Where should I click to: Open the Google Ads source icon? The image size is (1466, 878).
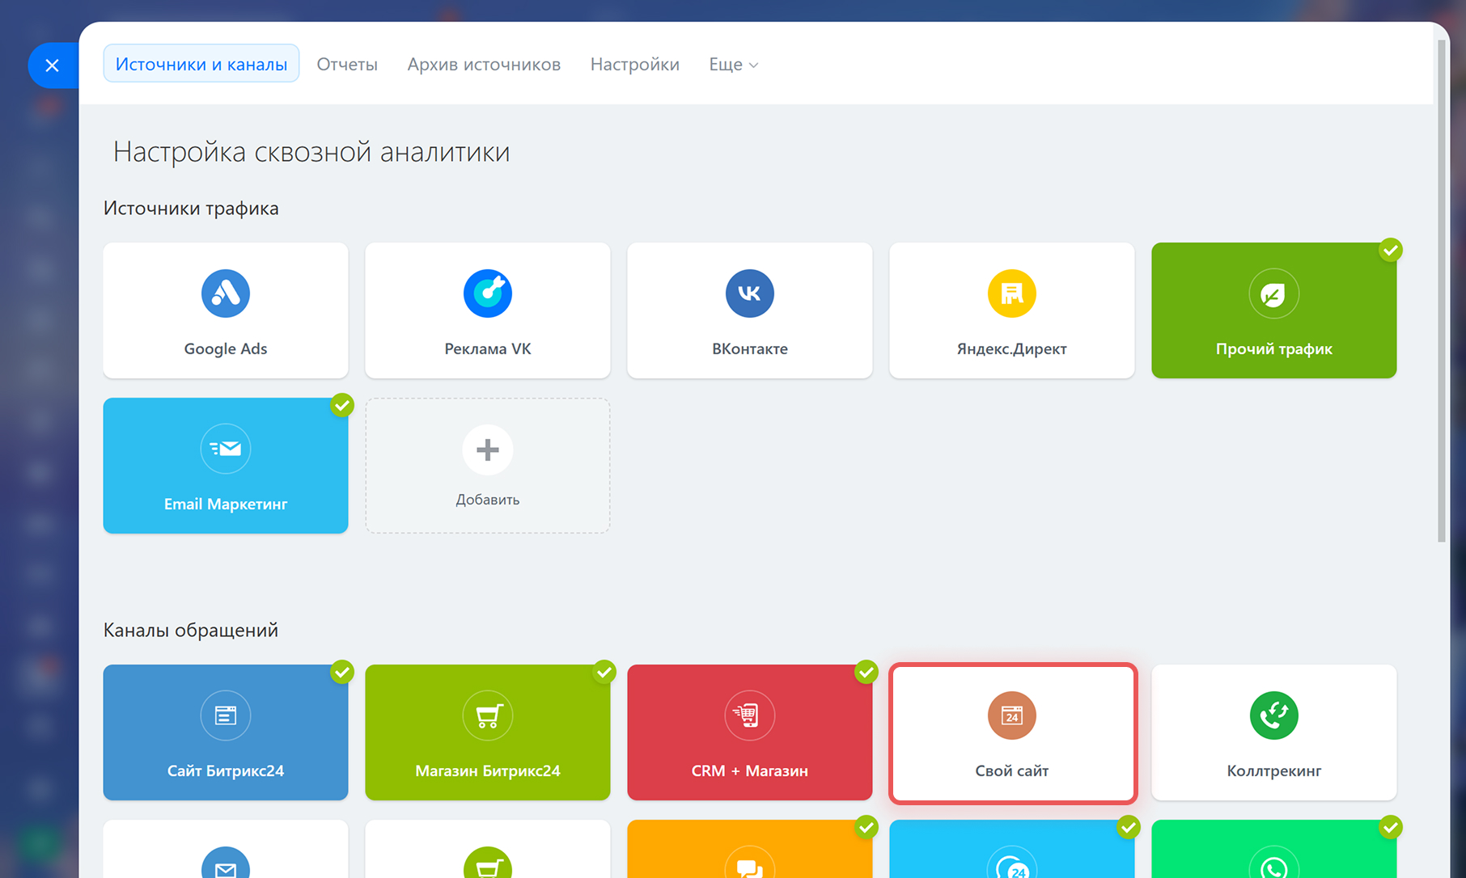point(226,293)
